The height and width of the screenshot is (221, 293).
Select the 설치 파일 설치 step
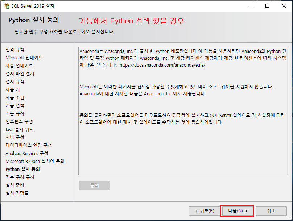point(20,74)
